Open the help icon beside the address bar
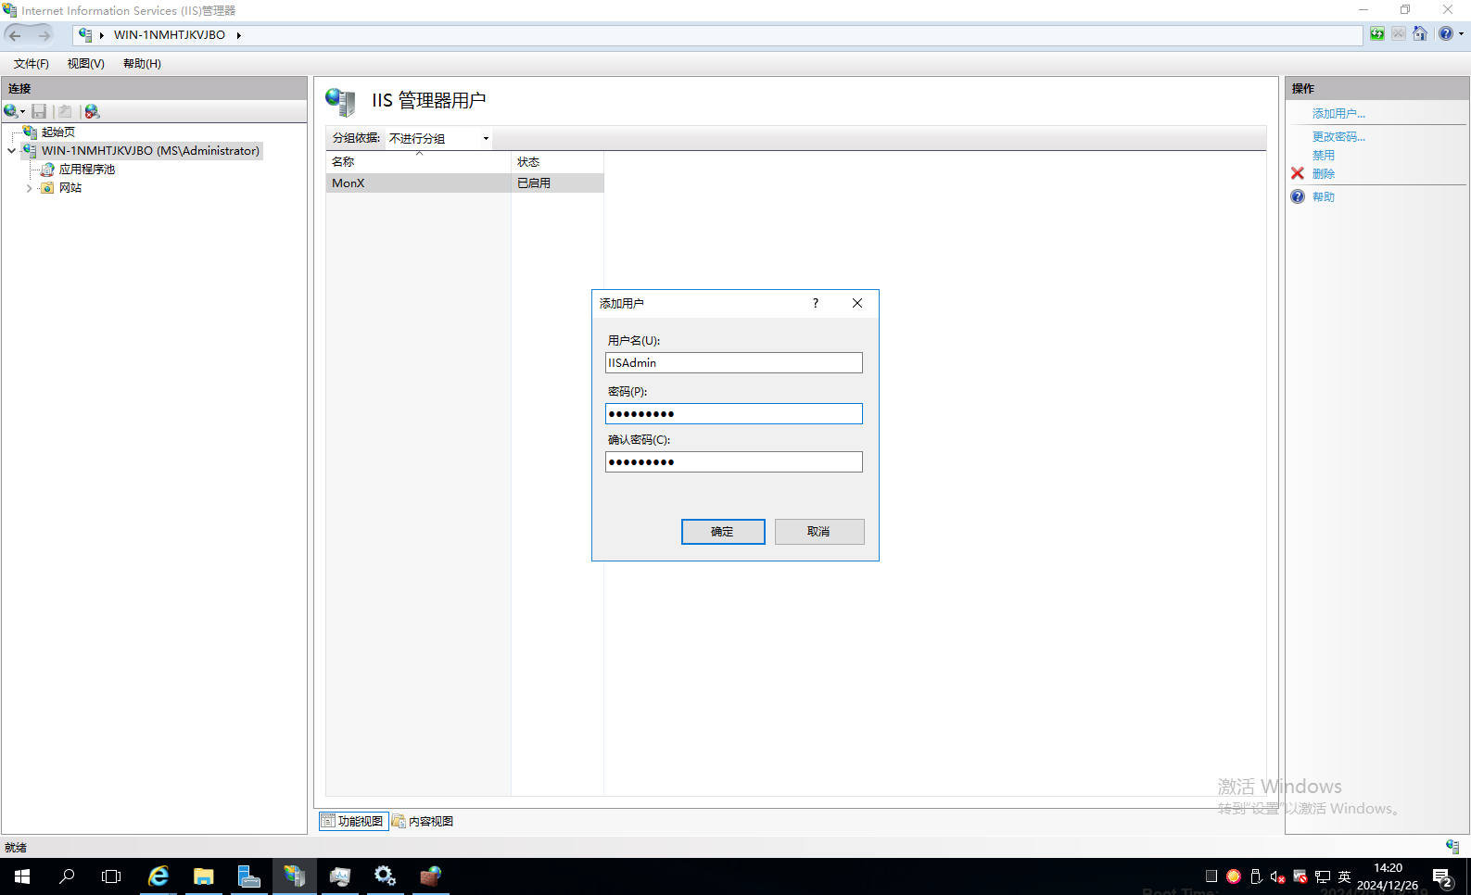This screenshot has width=1471, height=895. (1446, 34)
